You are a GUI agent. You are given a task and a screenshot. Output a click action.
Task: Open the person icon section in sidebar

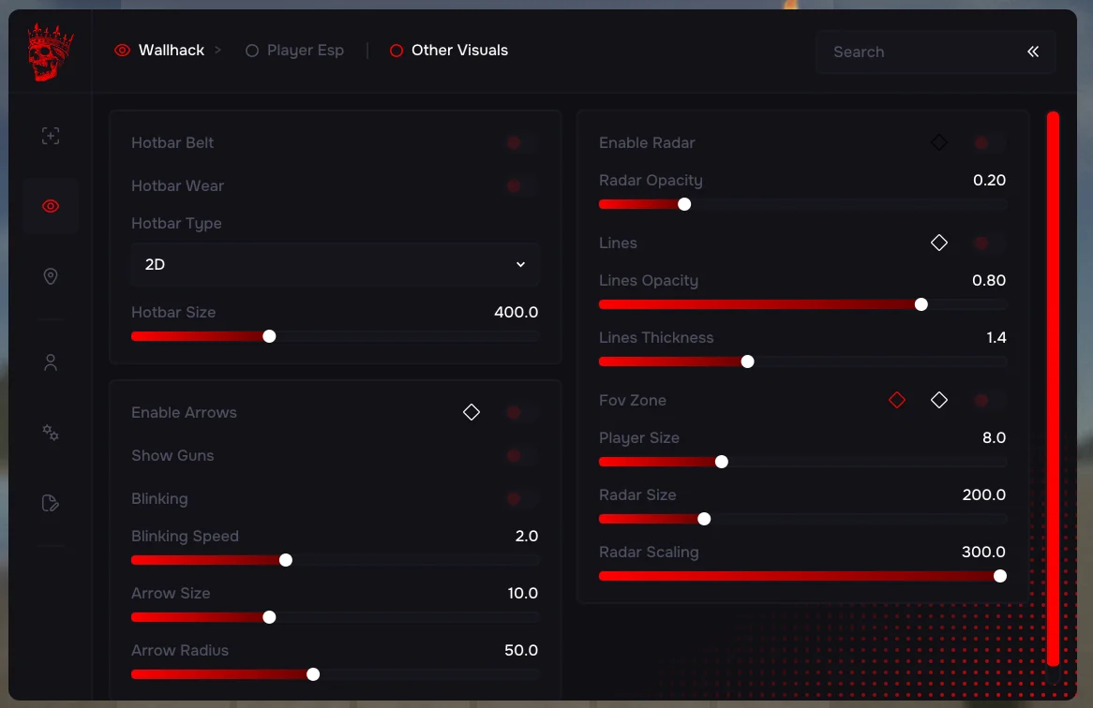coord(51,362)
